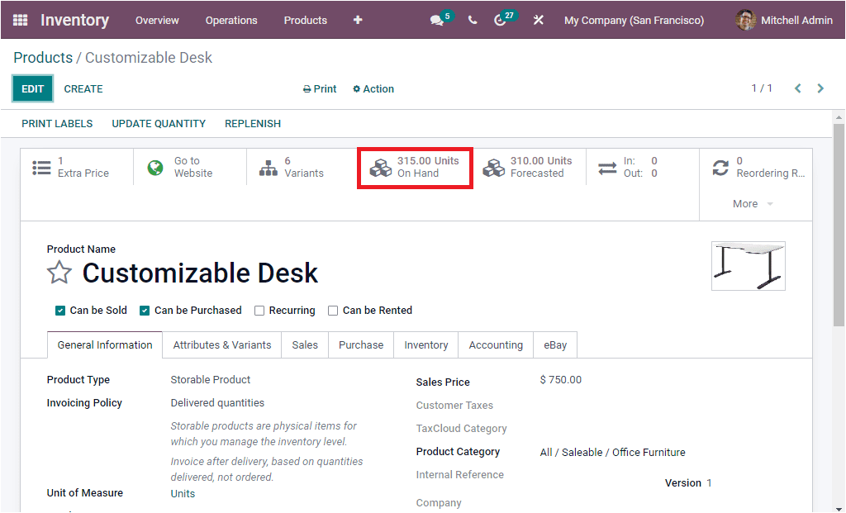Click the desk product image thumbnail

(x=748, y=265)
